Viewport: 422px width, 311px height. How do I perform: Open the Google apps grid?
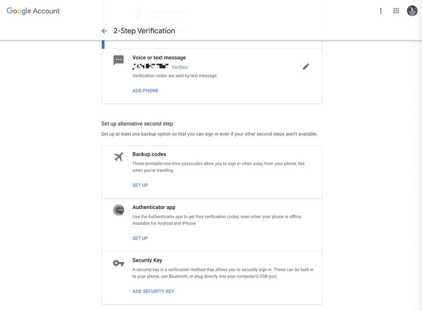pyautogui.click(x=396, y=10)
